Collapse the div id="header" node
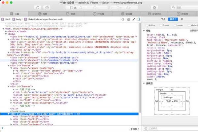The height and width of the screenshot is (132, 198). (x=9, y=65)
